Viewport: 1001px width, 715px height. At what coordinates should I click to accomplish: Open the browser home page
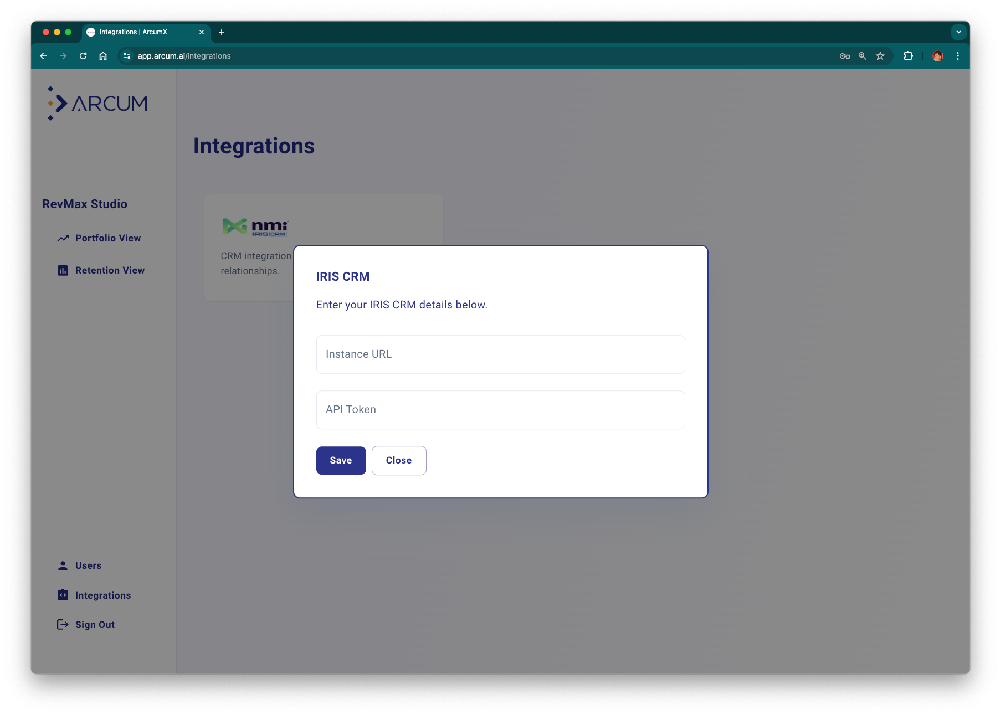tap(103, 56)
